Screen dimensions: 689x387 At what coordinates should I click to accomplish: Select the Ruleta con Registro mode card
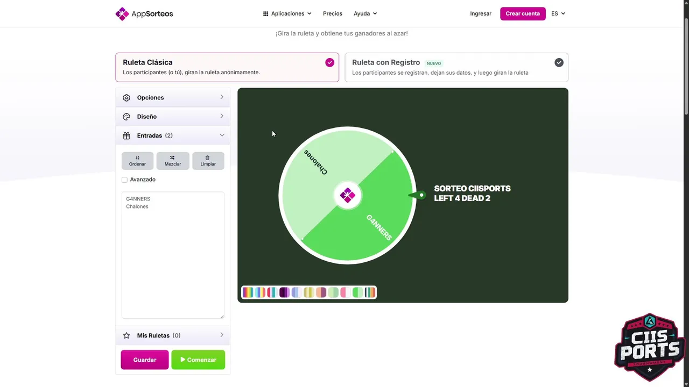(456, 67)
